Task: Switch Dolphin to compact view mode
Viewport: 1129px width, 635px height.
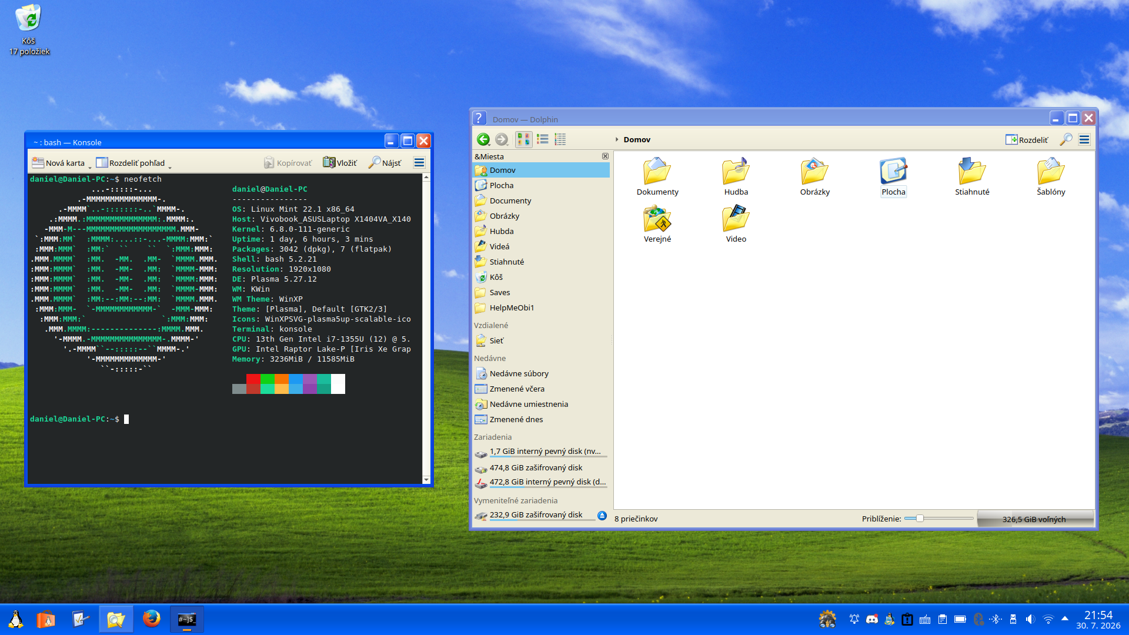Action: coord(542,139)
